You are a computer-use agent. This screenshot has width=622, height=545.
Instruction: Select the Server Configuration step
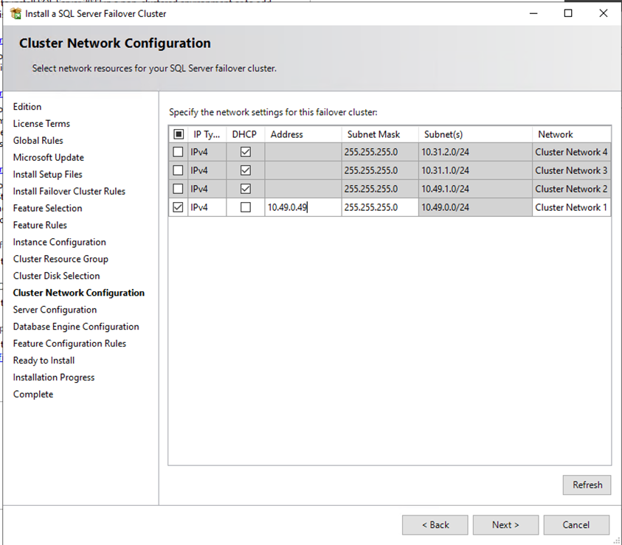click(55, 310)
